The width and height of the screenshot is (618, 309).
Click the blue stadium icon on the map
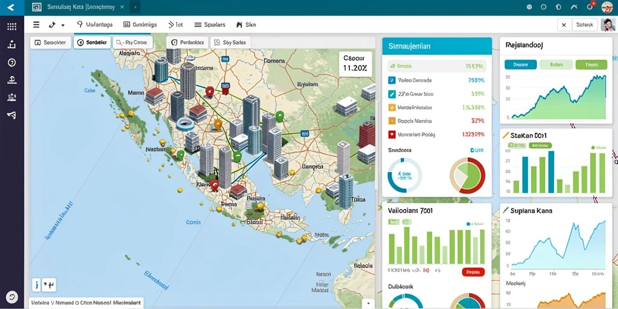click(185, 124)
